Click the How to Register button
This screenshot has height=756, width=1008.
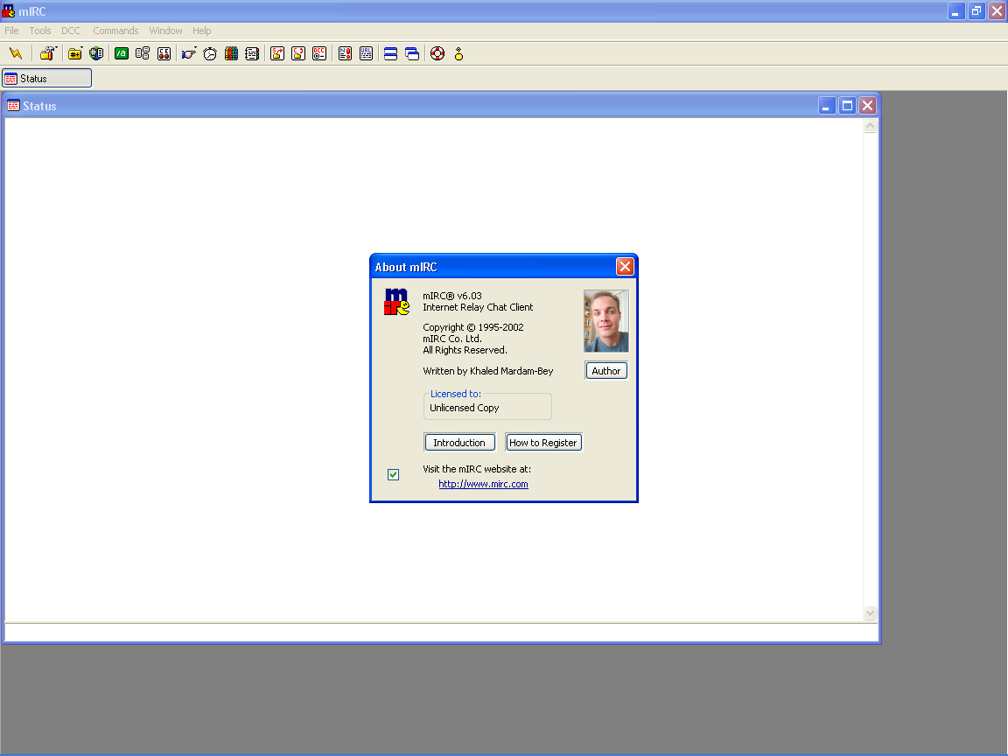(543, 442)
